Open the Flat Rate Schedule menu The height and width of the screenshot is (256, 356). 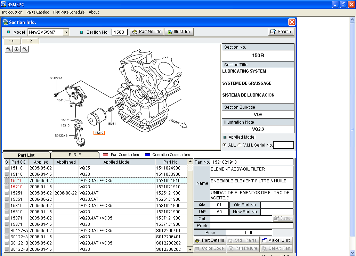pyautogui.click(x=69, y=12)
